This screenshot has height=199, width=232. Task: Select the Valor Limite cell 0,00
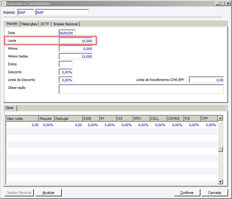tap(22, 125)
